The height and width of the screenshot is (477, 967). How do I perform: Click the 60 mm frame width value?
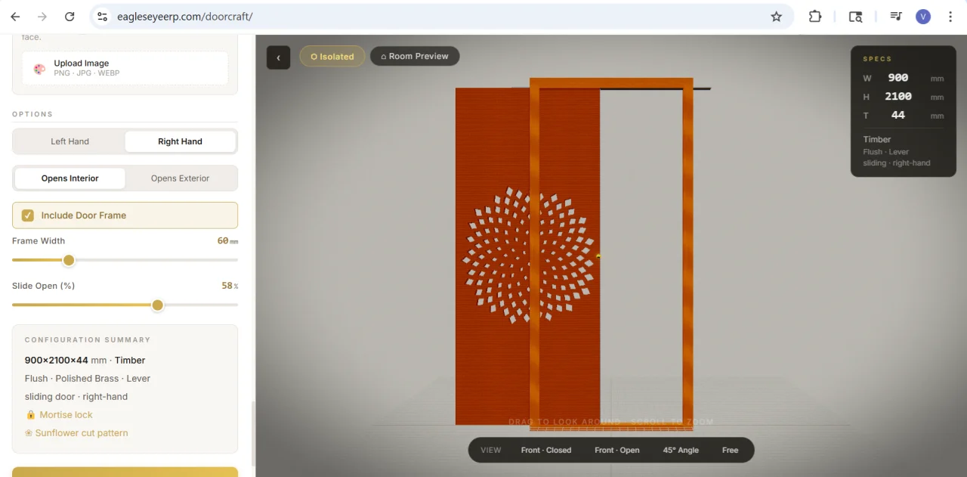(227, 241)
